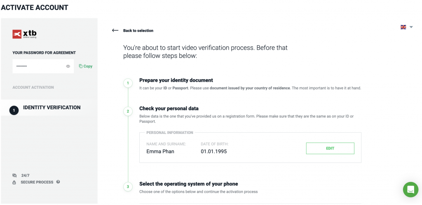Click the Back to selection link

point(138,30)
